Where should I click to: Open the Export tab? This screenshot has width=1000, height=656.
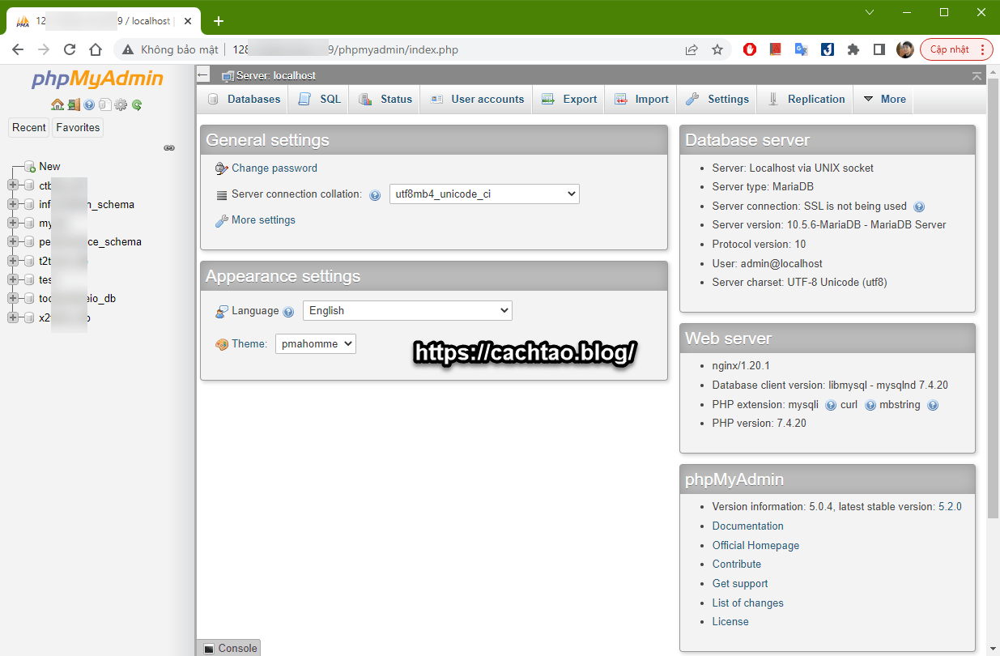click(x=569, y=99)
